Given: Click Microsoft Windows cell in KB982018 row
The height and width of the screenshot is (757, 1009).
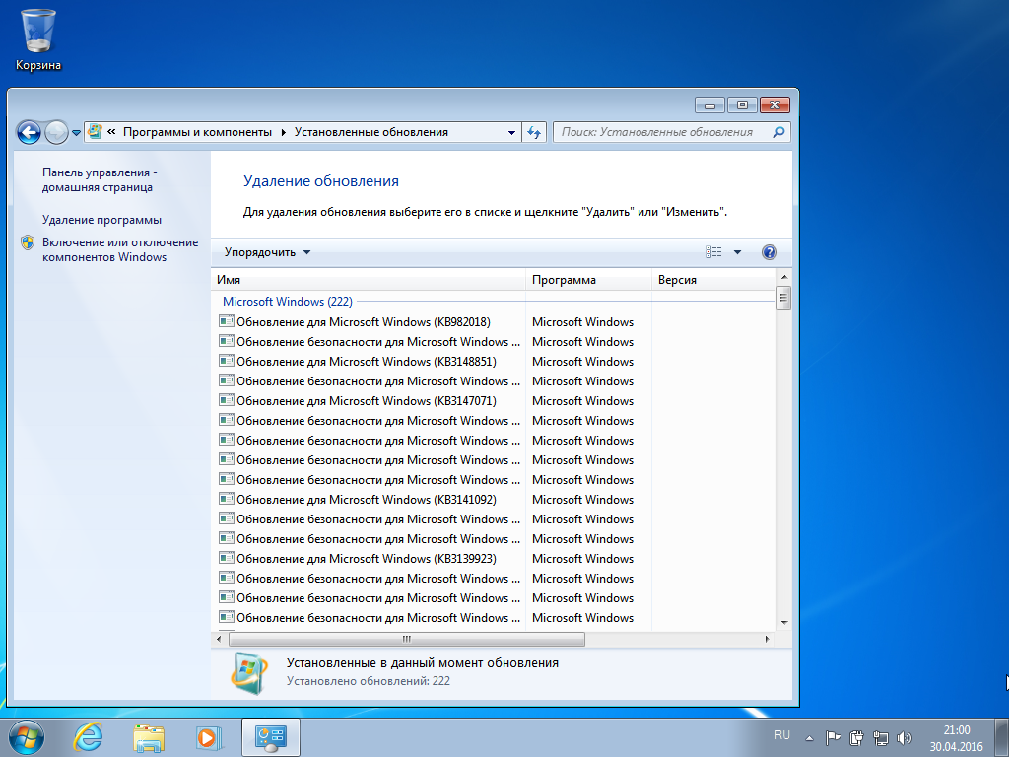Looking at the screenshot, I should click(x=583, y=322).
